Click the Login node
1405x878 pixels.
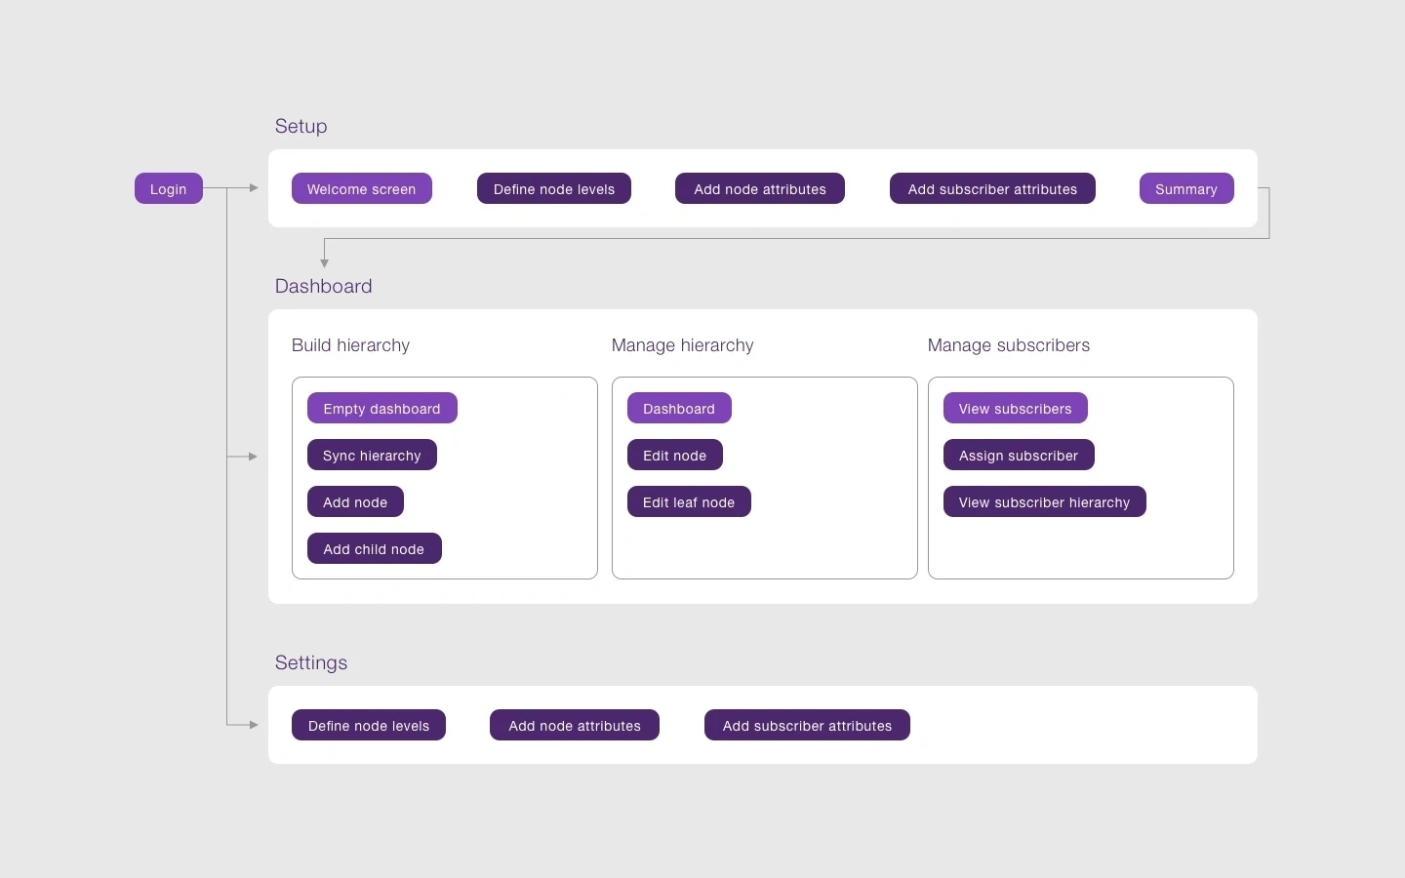pyautogui.click(x=168, y=188)
